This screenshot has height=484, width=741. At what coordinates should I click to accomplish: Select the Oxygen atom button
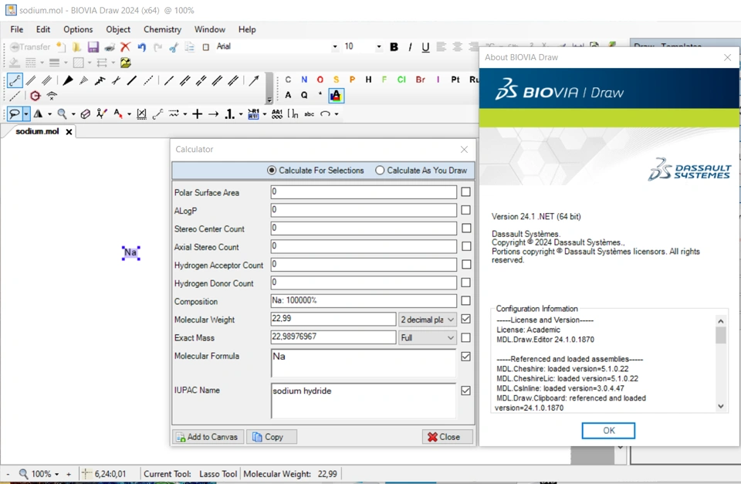(320, 80)
